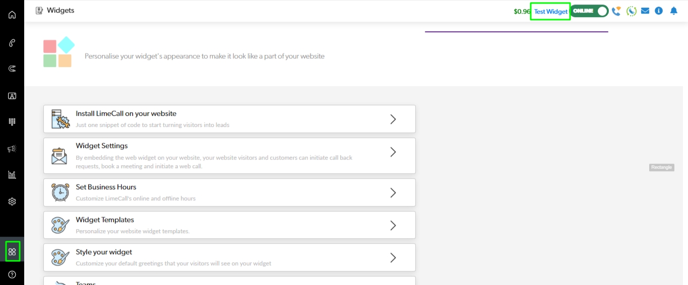Click the notification bell icon
Image resolution: width=688 pixels, height=285 pixels.
click(673, 11)
